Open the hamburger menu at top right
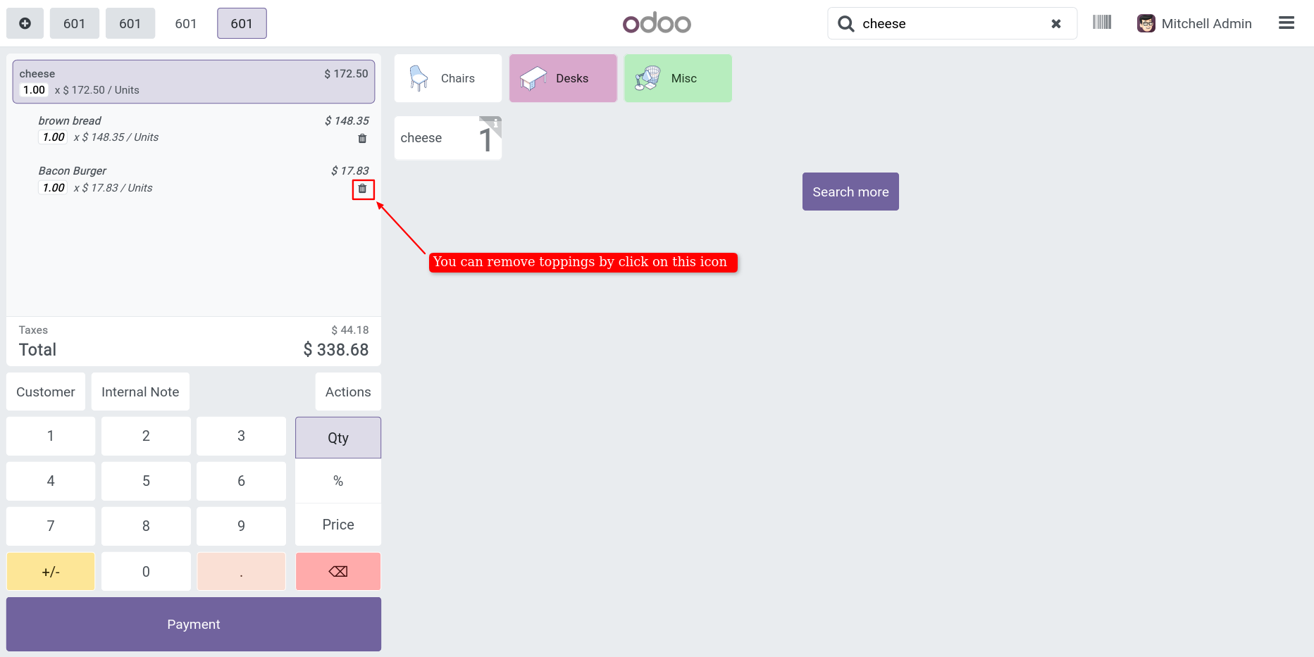The image size is (1314, 657). point(1286,23)
